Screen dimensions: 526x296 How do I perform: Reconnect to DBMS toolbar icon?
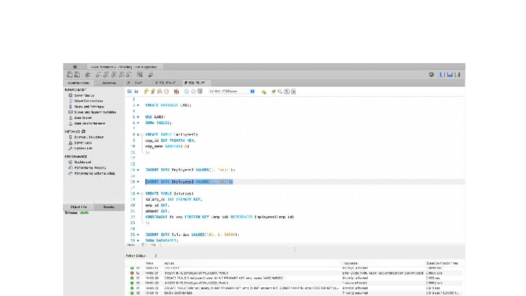coord(150,75)
